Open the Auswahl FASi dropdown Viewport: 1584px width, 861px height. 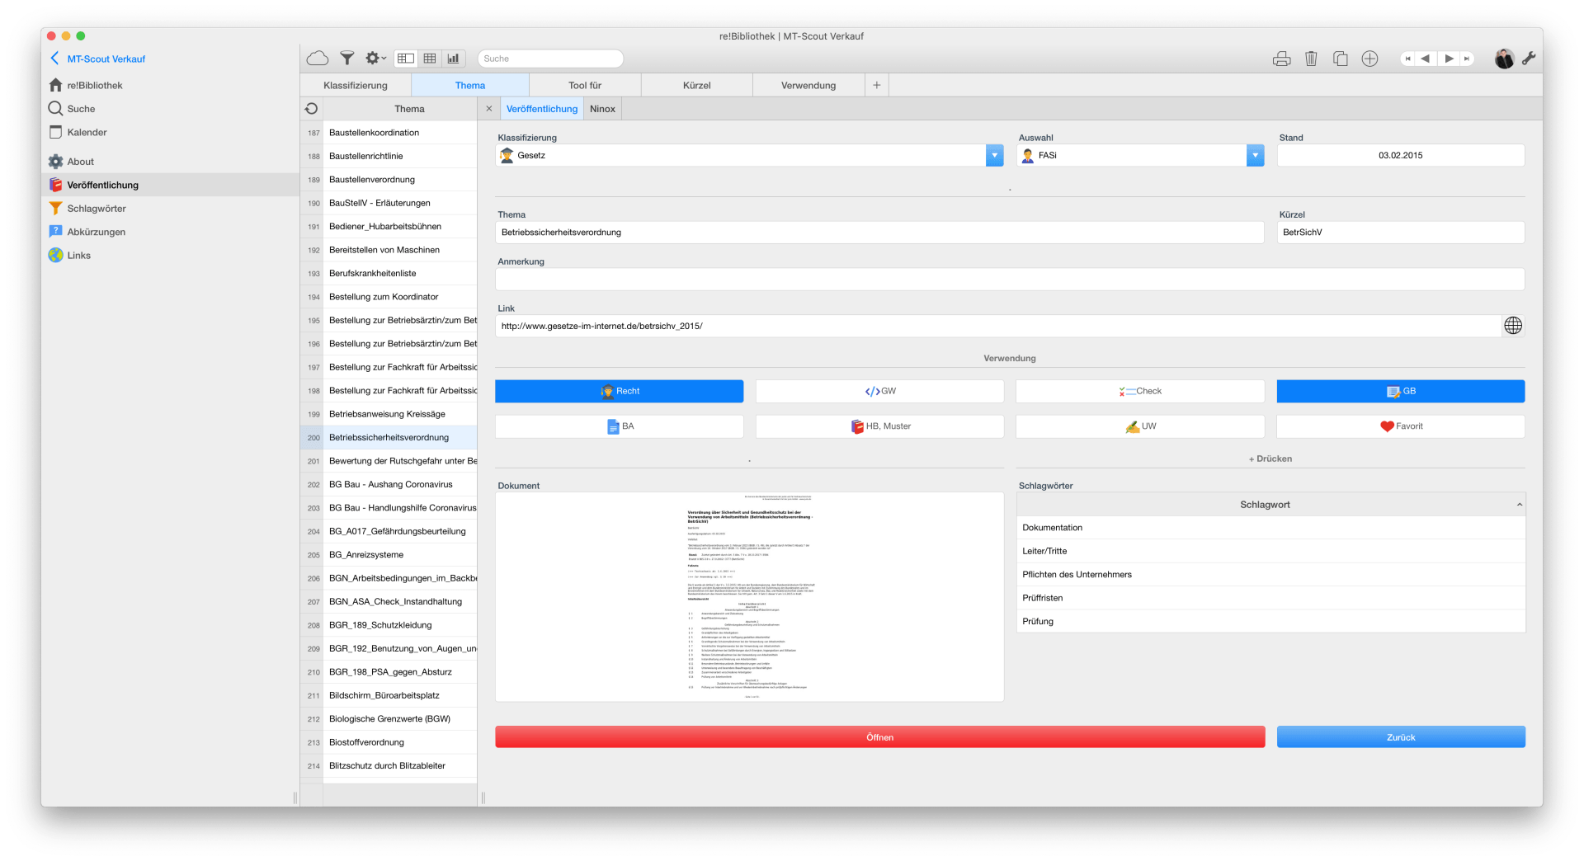[1254, 155]
